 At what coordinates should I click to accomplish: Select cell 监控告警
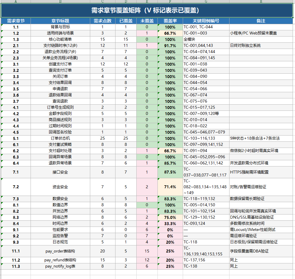[61, 236]
